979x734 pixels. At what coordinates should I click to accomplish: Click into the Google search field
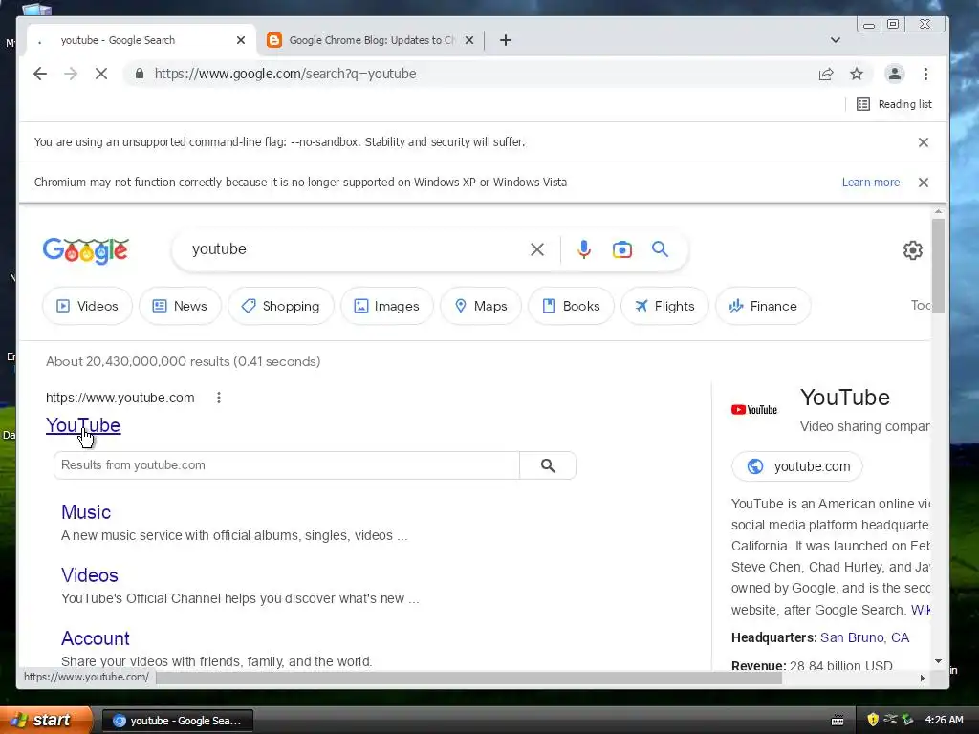coord(356,249)
